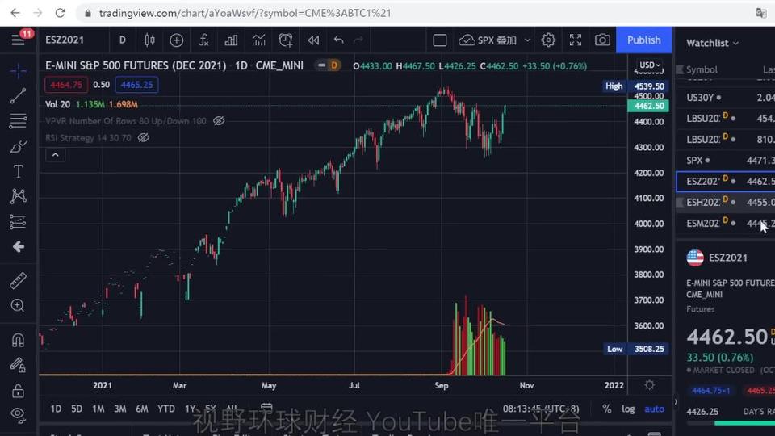
Task: Select the 6M time range
Action: coord(142,409)
